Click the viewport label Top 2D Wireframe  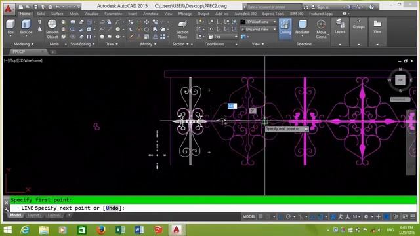23,60
